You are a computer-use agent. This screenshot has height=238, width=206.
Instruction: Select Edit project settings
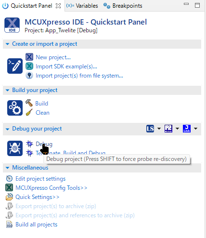(x=40, y=179)
